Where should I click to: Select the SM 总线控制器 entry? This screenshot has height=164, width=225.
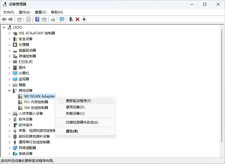(36, 108)
